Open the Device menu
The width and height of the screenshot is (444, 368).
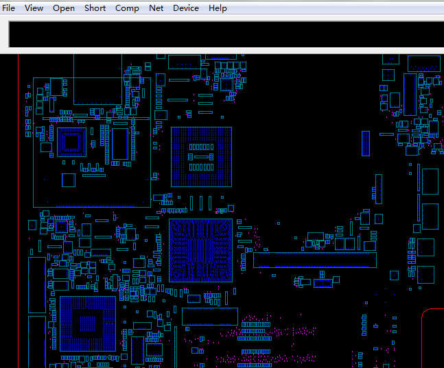tap(186, 8)
